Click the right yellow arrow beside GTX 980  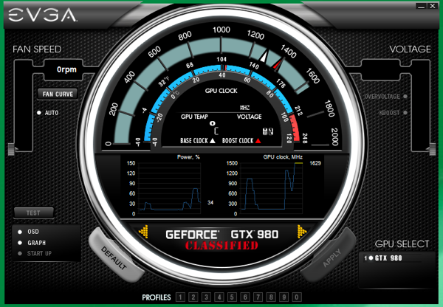click(x=302, y=232)
